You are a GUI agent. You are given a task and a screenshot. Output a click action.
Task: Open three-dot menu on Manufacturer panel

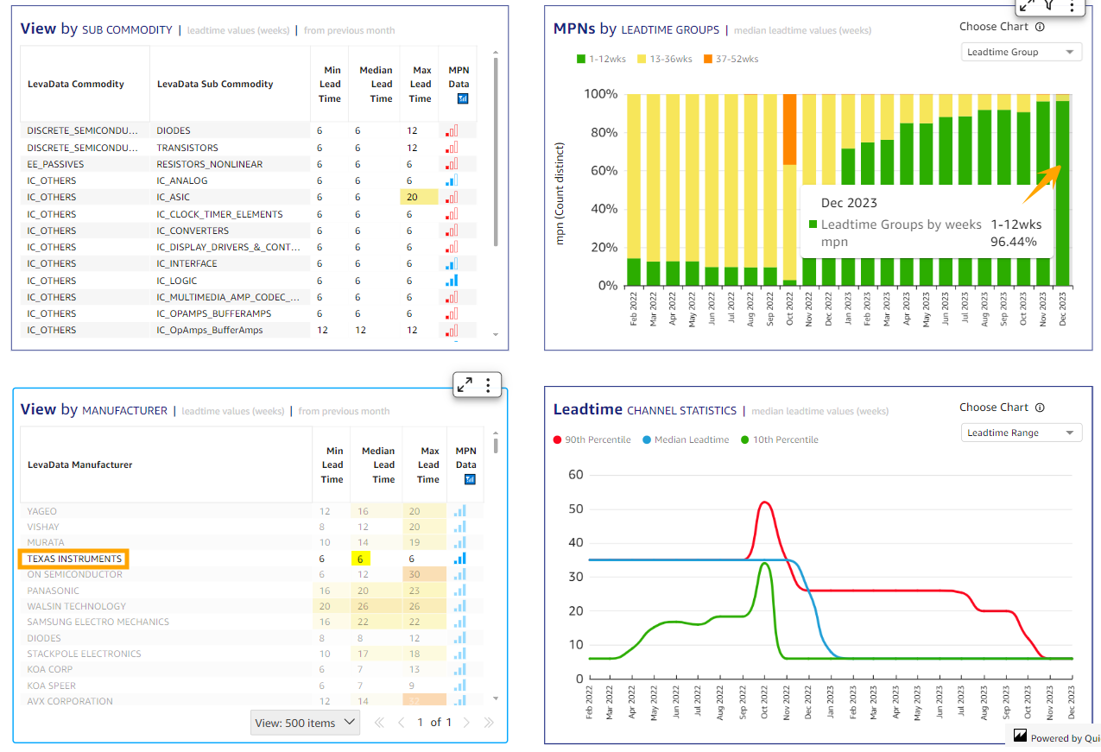[488, 385]
